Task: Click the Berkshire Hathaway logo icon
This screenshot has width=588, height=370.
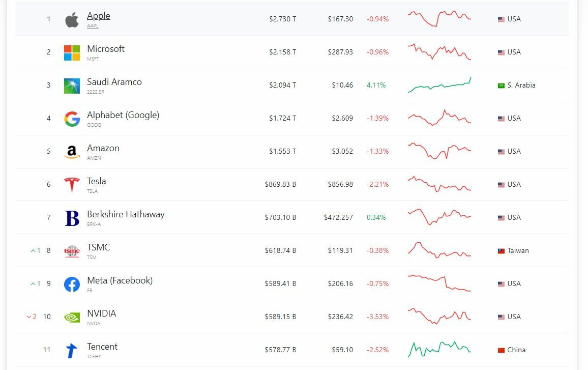Action: pos(72,218)
